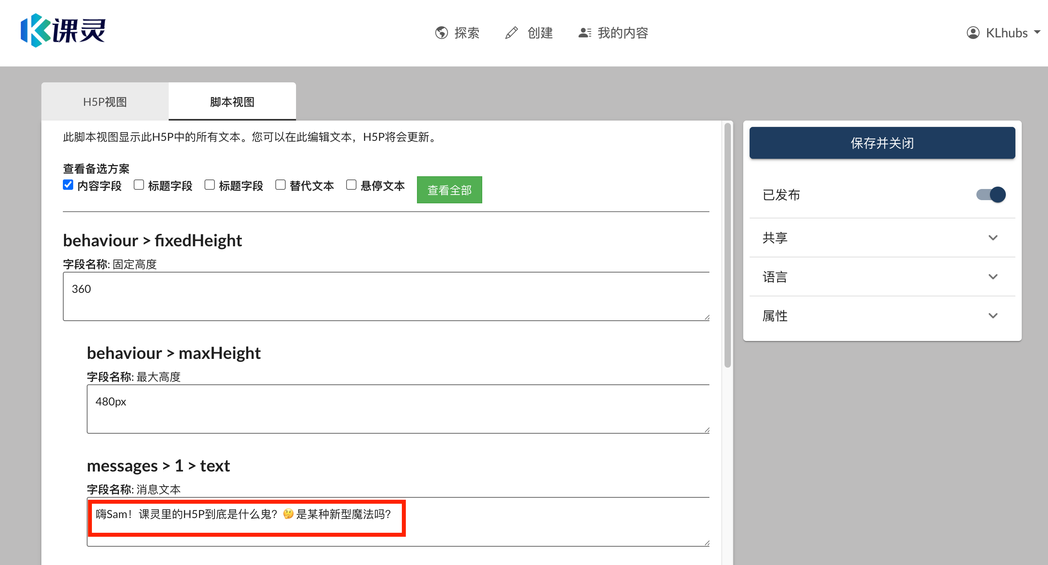Enable the 悬停文本 checkbox
The width and height of the screenshot is (1048, 565).
point(351,185)
